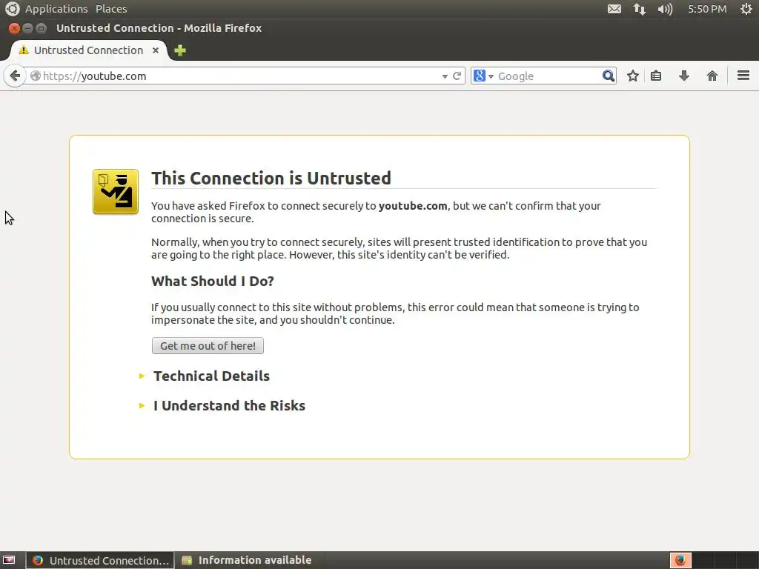Image resolution: width=759 pixels, height=569 pixels.
Task: Switch to Untrusted Connection taskbar window
Action: pos(100,560)
